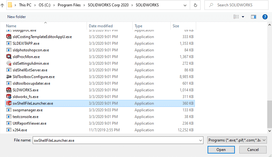Click the sldCostingTemplateEditorAppU.exe file icon
272x157 pixels.
[9, 36]
